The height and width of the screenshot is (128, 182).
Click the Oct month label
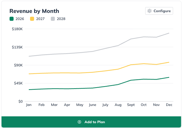coord(144,105)
